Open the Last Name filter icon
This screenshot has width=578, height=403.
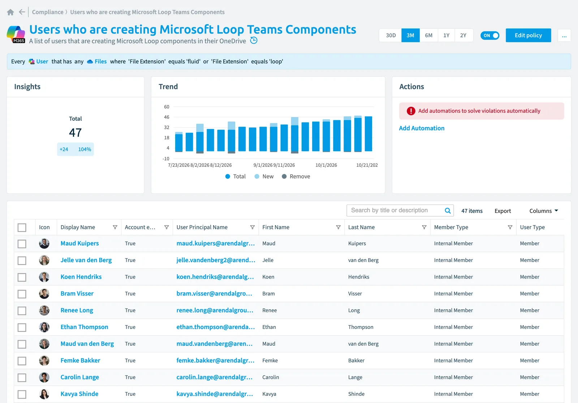[x=424, y=227]
